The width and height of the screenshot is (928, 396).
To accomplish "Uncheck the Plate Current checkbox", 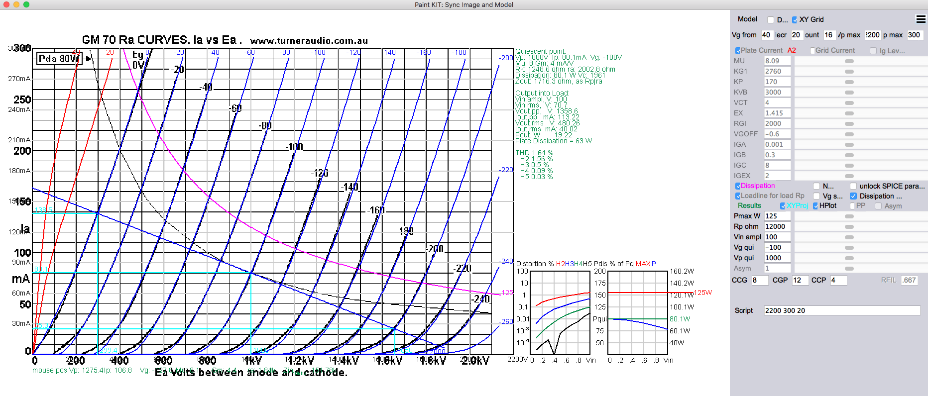I will (738, 51).
